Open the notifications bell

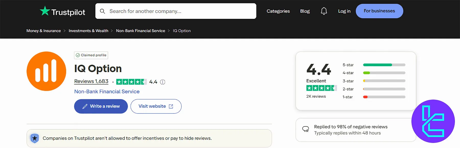coord(324,11)
